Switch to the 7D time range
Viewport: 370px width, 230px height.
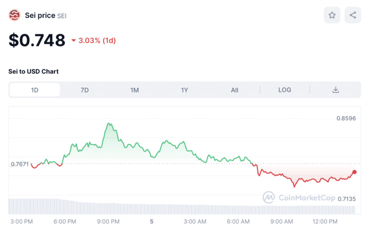pyautogui.click(x=85, y=90)
